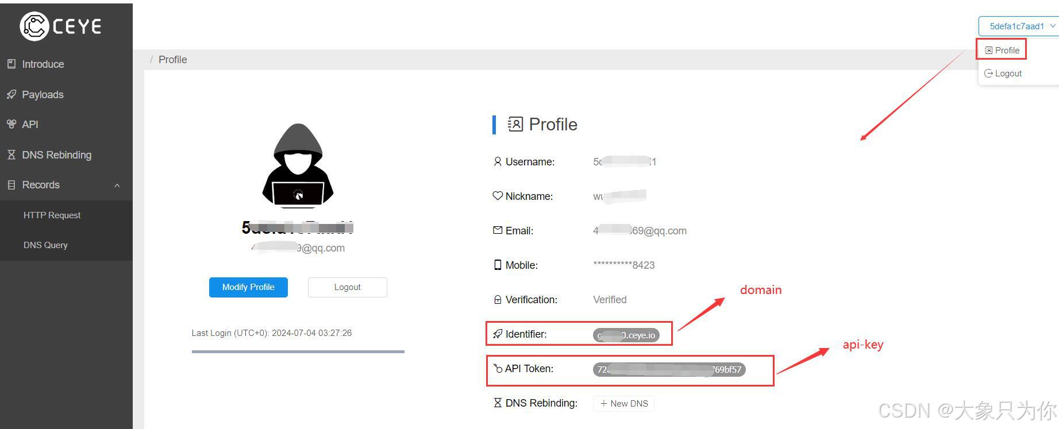The image size is (1059, 429).
Task: Click the bold username under avatar
Action: pyautogui.click(x=298, y=228)
